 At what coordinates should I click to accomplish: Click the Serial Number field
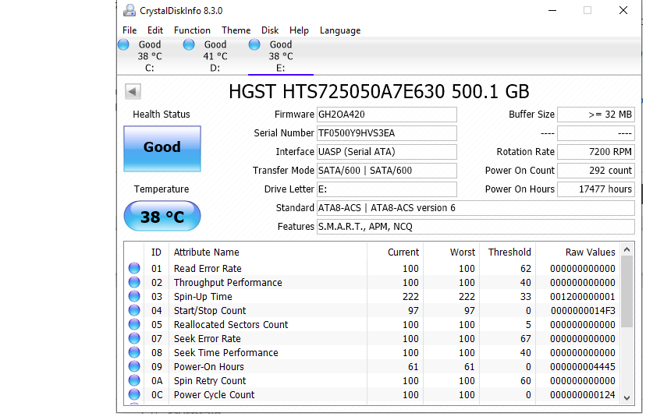point(386,133)
